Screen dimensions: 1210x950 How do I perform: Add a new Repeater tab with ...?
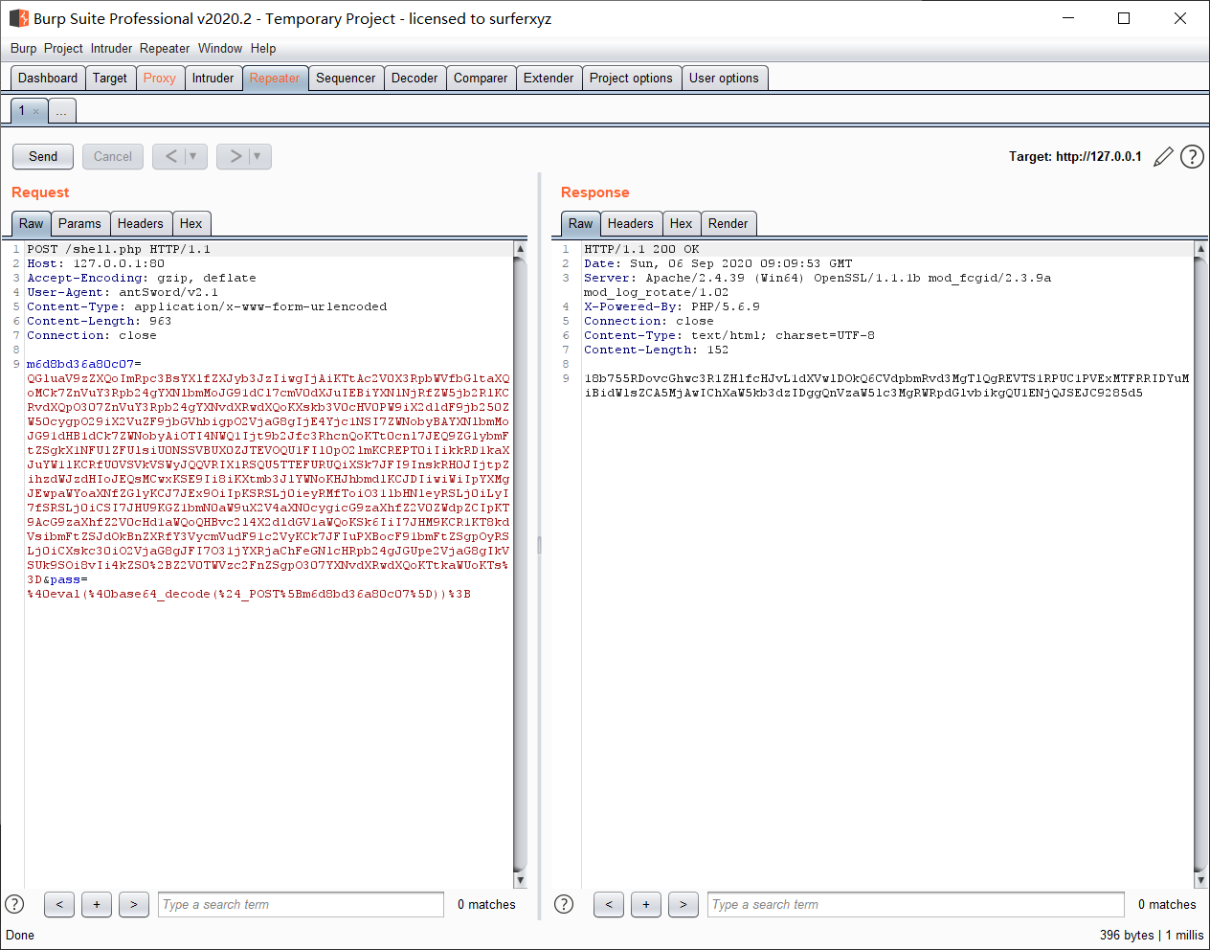[x=61, y=111]
